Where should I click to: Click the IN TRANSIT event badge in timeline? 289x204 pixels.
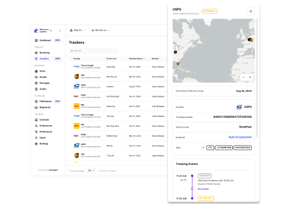(206, 198)
